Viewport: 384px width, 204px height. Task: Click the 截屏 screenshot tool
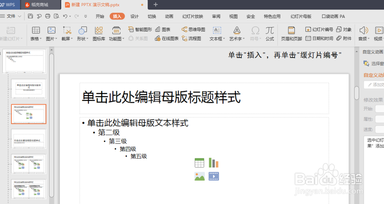[x=67, y=30]
